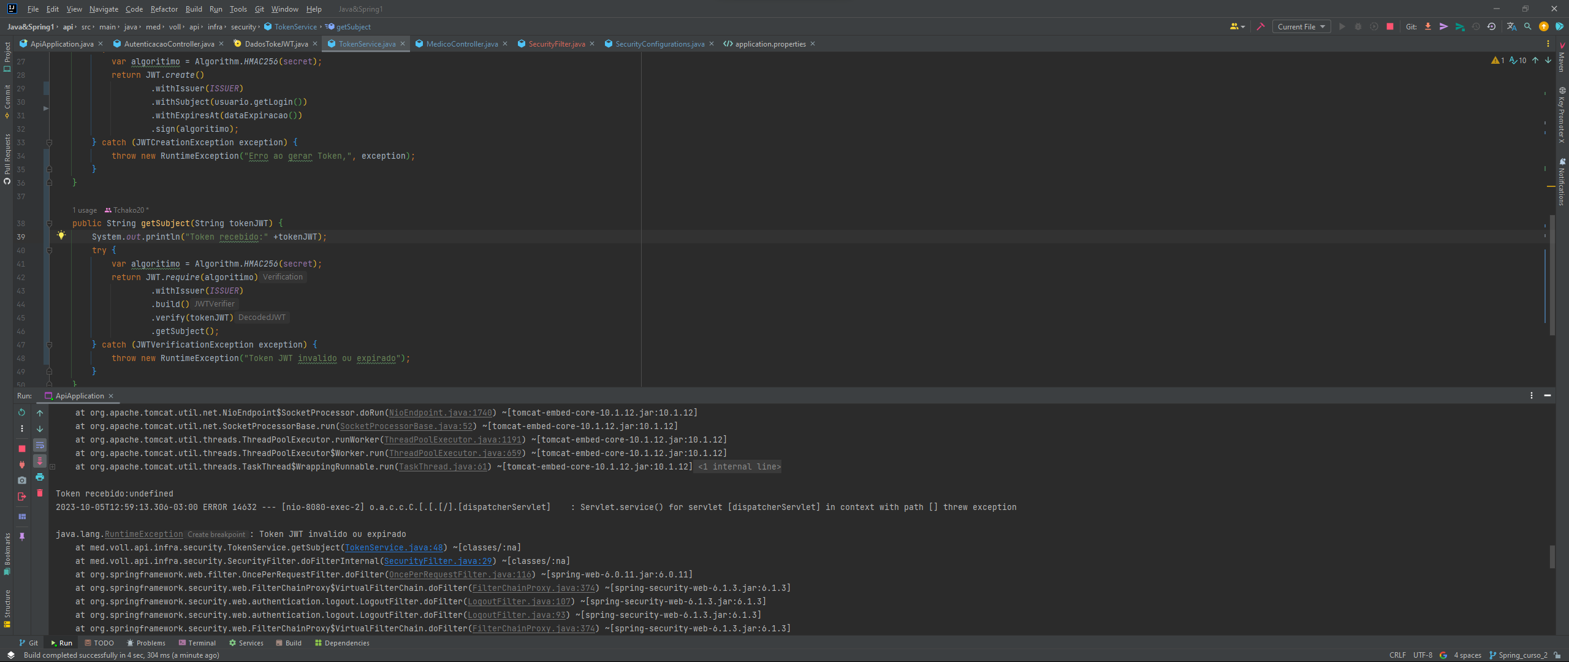Viewport: 1569px width, 662px height.
Task: Open Run panel options three-dot menu
Action: pos(1532,395)
